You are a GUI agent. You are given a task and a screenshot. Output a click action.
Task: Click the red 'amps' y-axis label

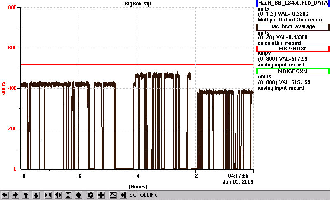pyautogui.click(x=3, y=89)
